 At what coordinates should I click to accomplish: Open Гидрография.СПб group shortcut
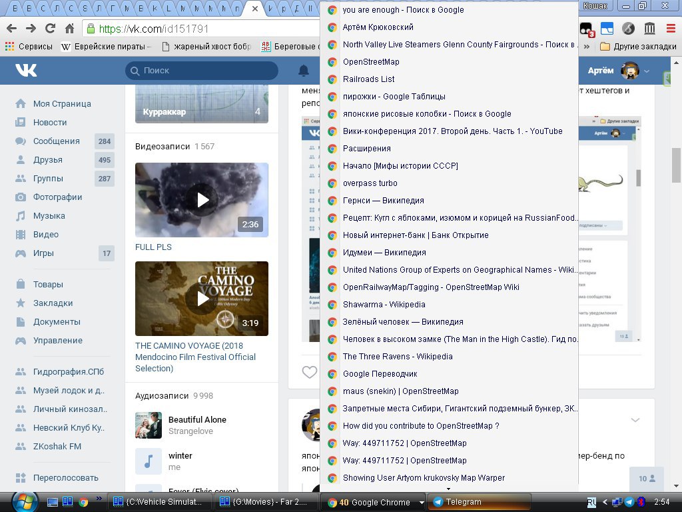pos(69,372)
